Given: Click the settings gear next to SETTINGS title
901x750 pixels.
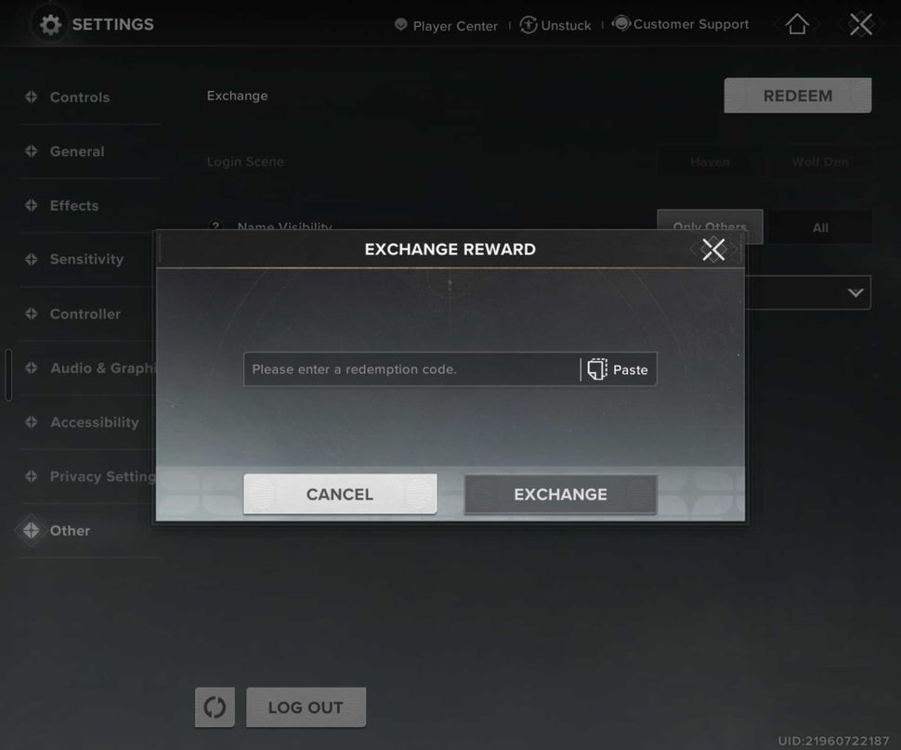Looking at the screenshot, I should [51, 23].
